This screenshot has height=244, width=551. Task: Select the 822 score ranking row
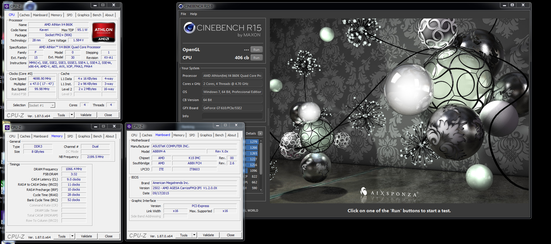(x=252, y=176)
